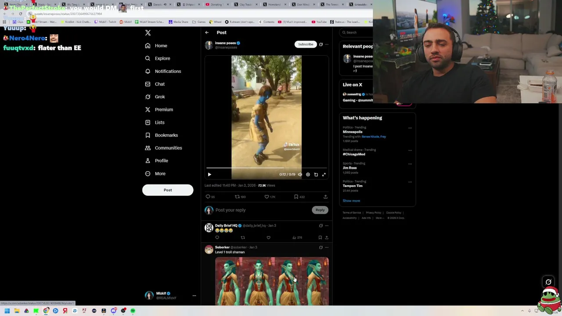Click the gray Reply button

coord(320,210)
